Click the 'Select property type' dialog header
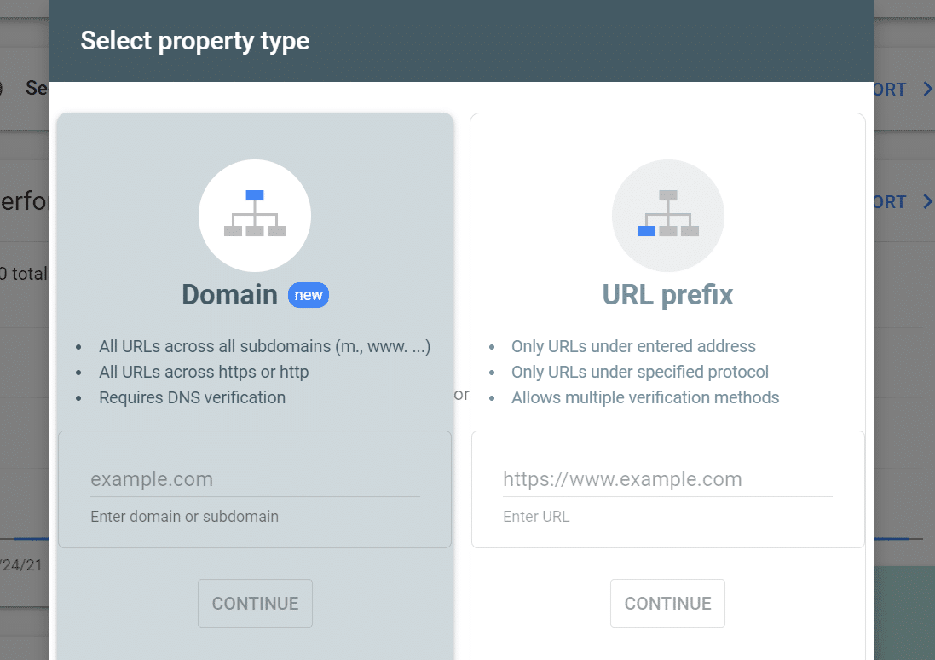Image resolution: width=935 pixels, height=660 pixels. tap(194, 40)
